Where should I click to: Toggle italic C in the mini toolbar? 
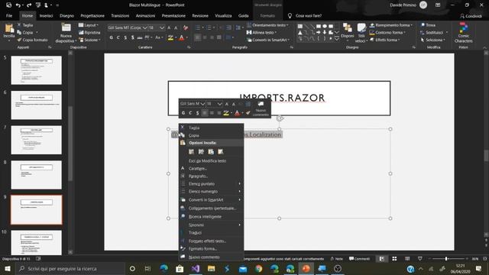pyautogui.click(x=190, y=113)
